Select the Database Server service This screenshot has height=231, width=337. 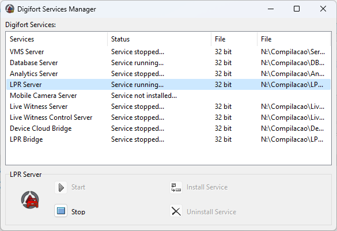point(168,63)
